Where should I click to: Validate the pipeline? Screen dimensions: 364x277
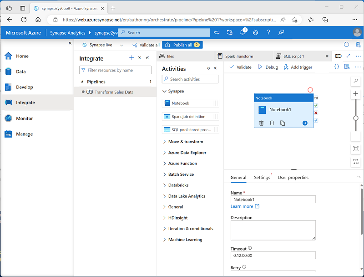tap(240, 67)
